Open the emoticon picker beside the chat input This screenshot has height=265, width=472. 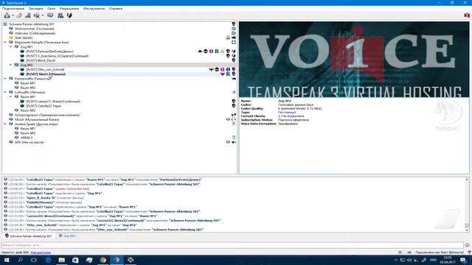tap(467, 245)
